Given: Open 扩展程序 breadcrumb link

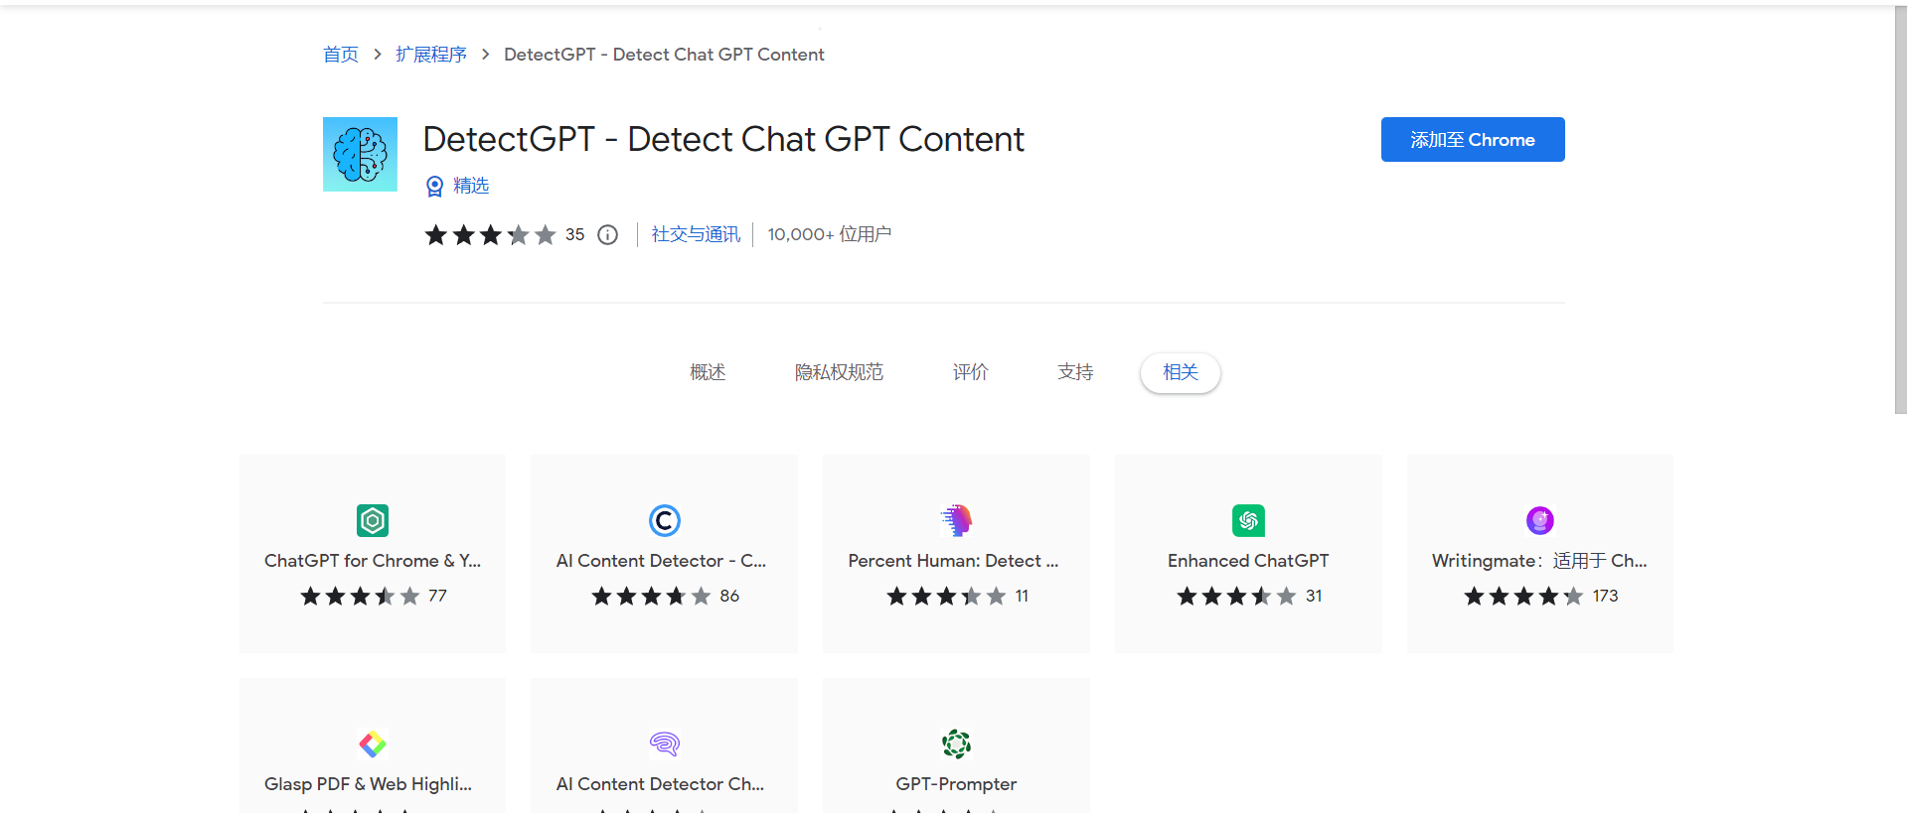Looking at the screenshot, I should [x=431, y=55].
